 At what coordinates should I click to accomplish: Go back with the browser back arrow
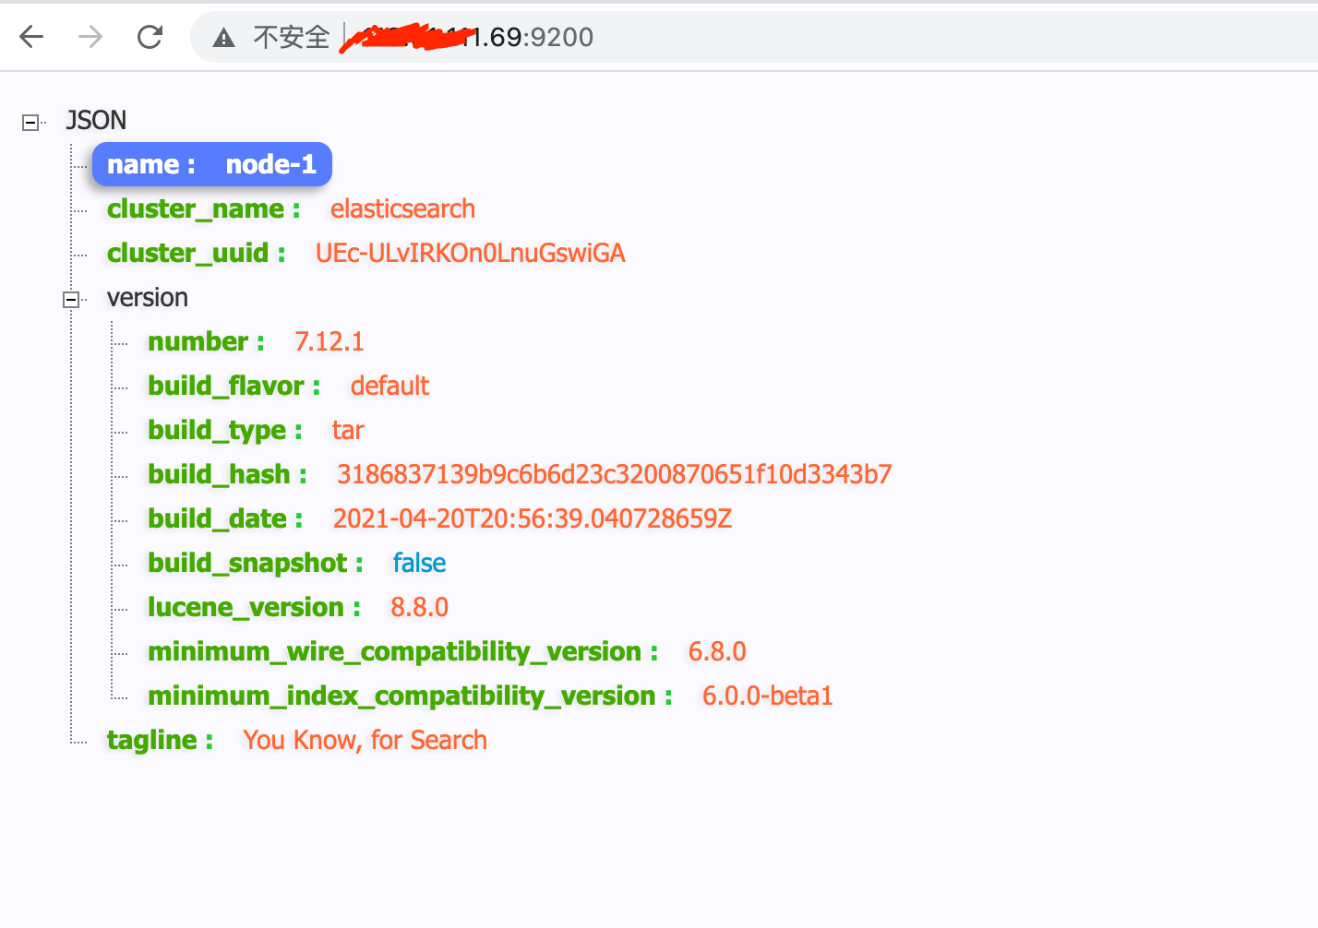[32, 37]
